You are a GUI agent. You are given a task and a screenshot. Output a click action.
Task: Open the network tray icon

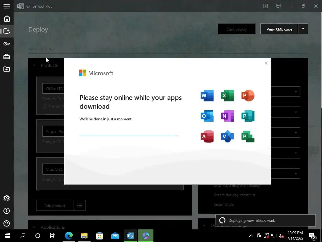(x=274, y=236)
